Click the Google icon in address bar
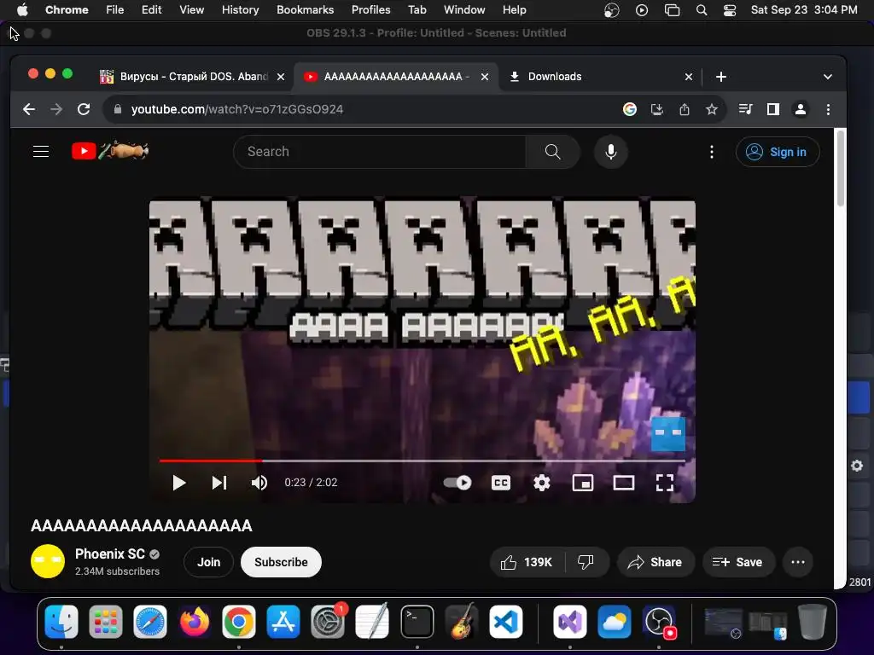 (630, 109)
